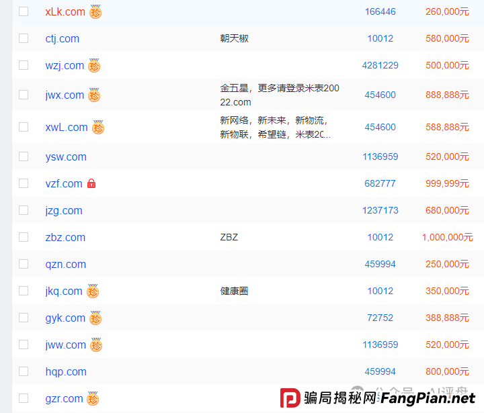Open the jzg.com domain link

click(x=64, y=210)
